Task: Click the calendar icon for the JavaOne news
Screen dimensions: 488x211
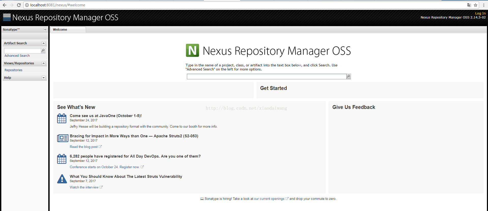Action: (x=62, y=118)
